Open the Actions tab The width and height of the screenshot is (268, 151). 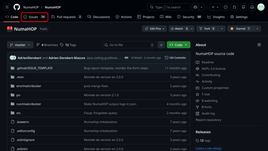click(124, 17)
